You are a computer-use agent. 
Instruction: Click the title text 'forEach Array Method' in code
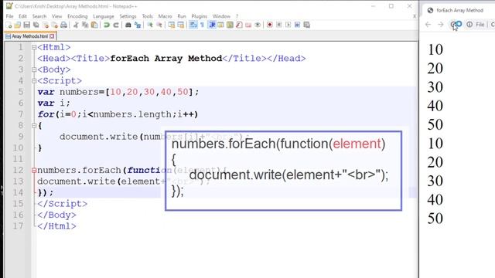[x=166, y=59]
